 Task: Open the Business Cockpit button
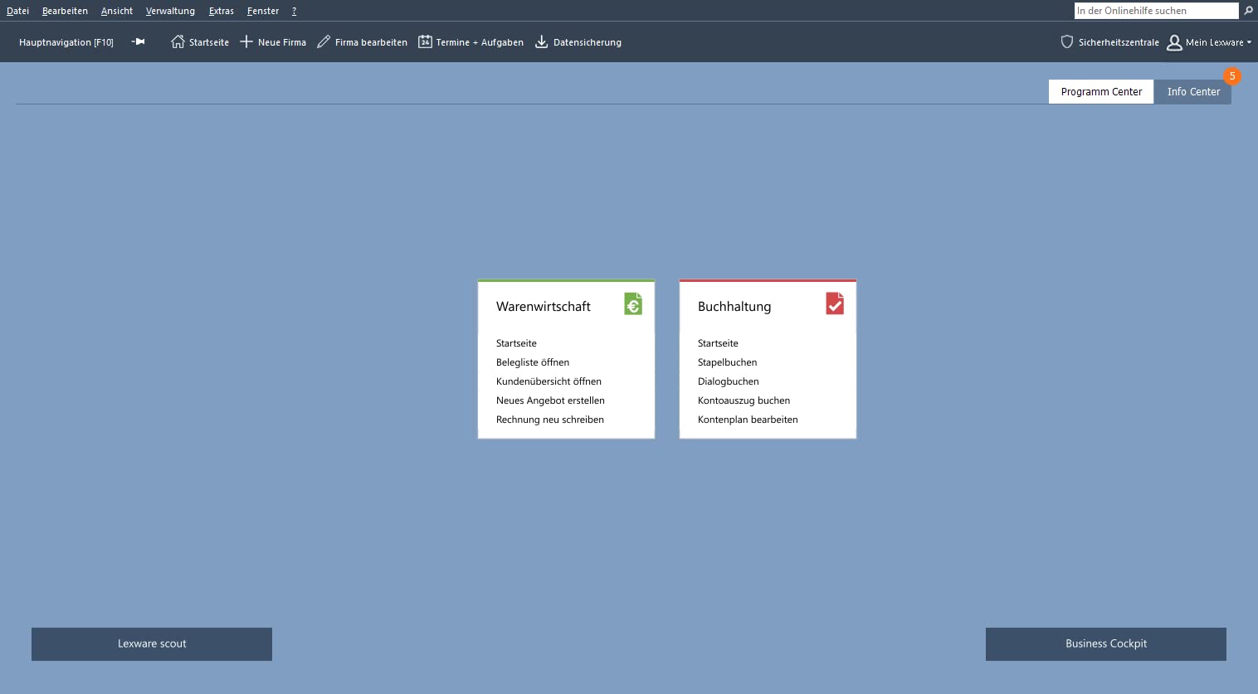coord(1106,644)
